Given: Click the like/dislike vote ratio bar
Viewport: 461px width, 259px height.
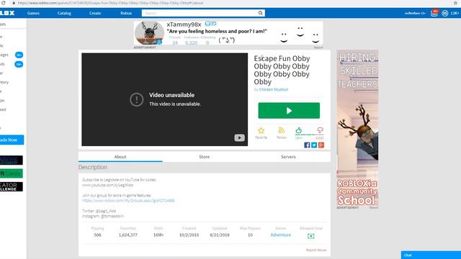Looking at the screenshot, I should tap(309, 135).
